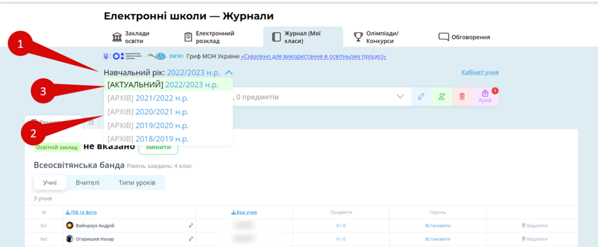Open the Схвалено для використання link
The height and width of the screenshot is (247, 598).
314,57
